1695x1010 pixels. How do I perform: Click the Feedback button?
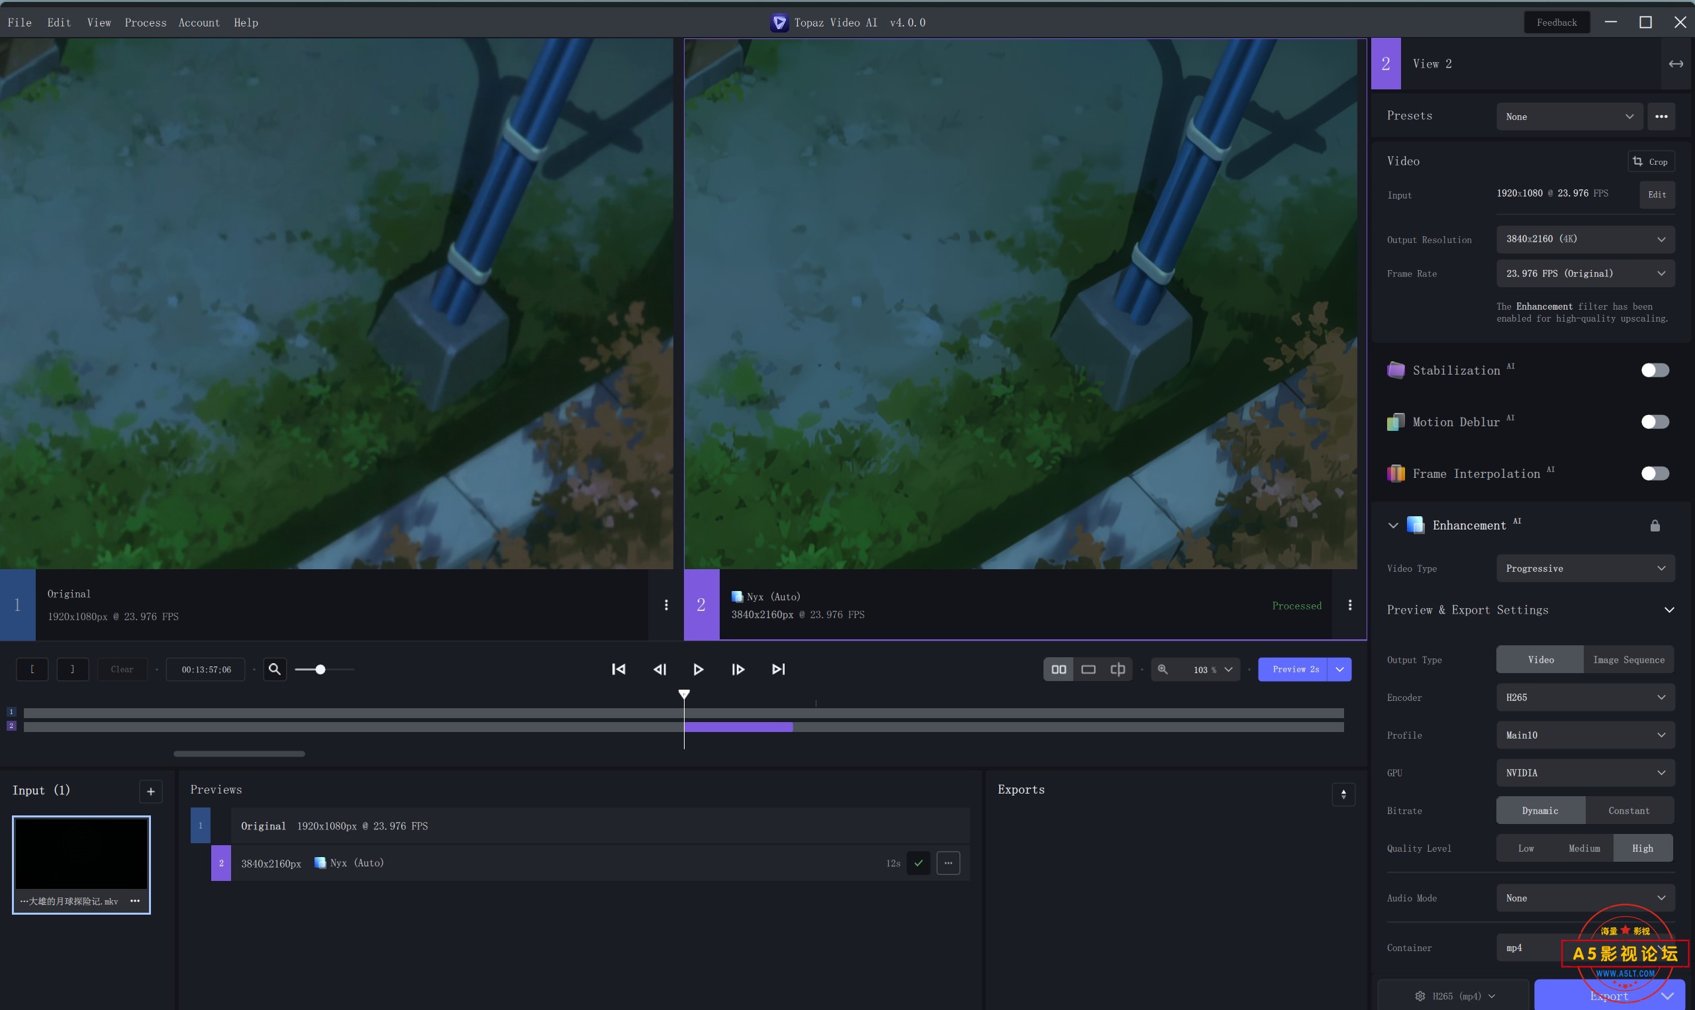pos(1556,23)
